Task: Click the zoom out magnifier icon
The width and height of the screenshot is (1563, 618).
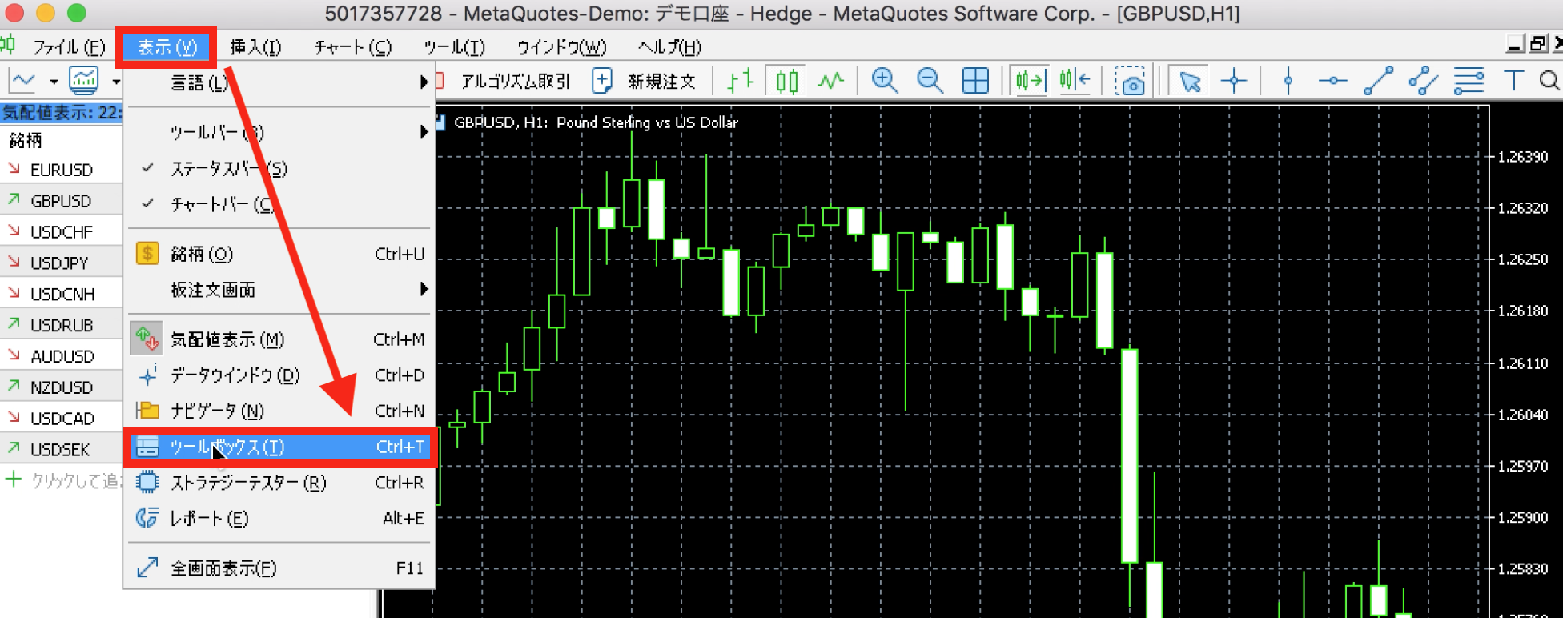Action: pyautogui.click(x=930, y=80)
